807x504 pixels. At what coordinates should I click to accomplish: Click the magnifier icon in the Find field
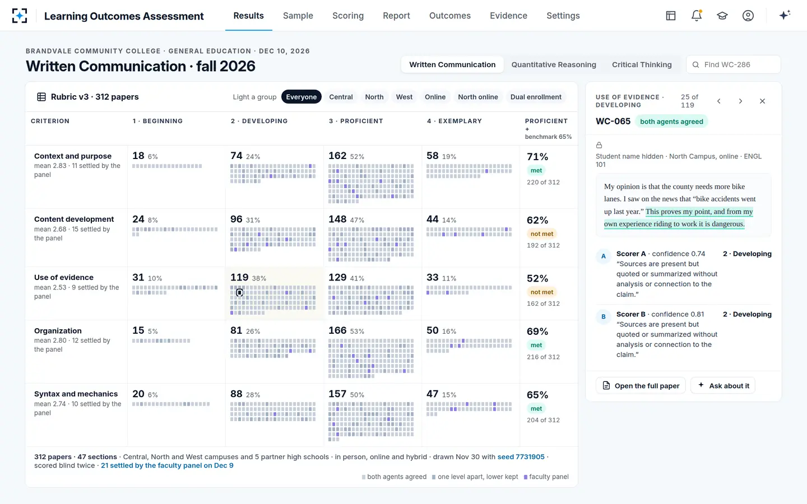[x=695, y=65]
